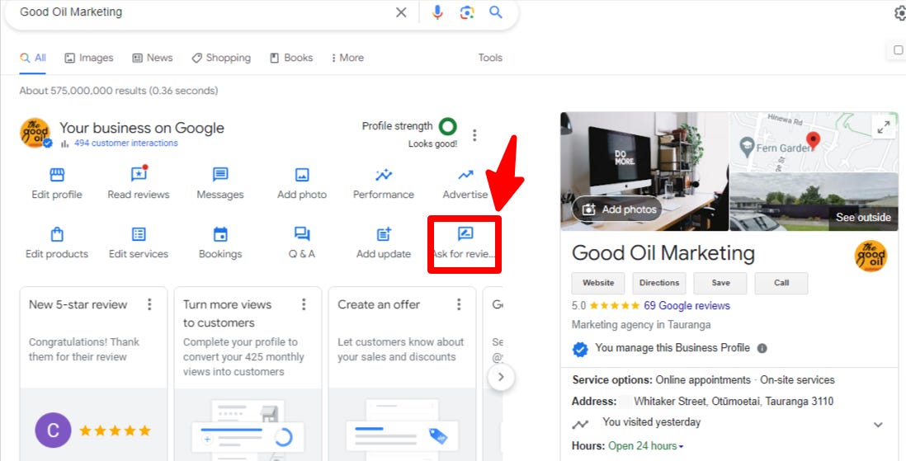Click the blue search magnifier icon
Image resolution: width=906 pixels, height=461 pixels.
coord(496,12)
